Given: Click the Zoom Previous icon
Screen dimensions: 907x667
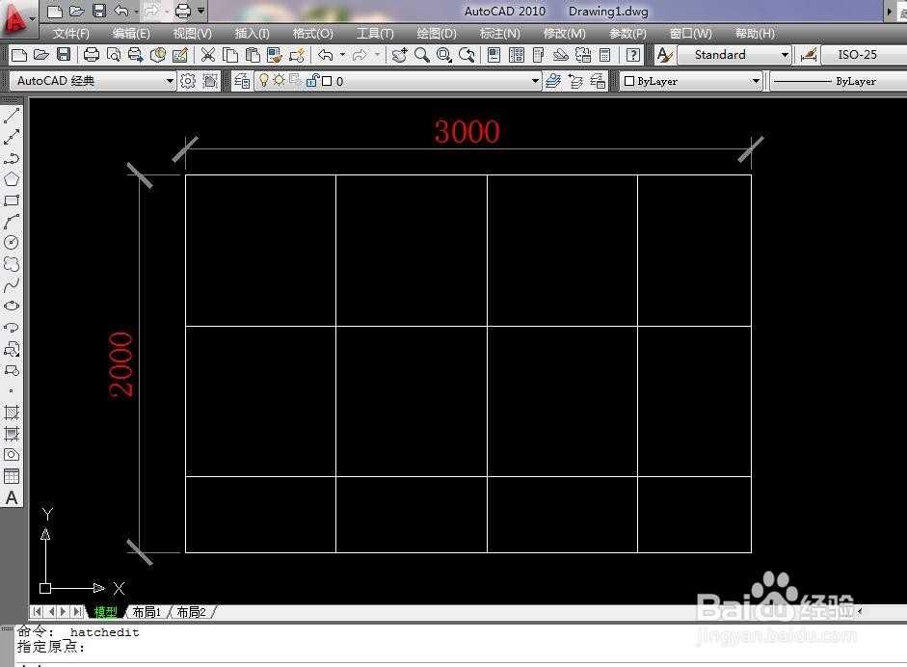Looking at the screenshot, I should click(x=467, y=55).
